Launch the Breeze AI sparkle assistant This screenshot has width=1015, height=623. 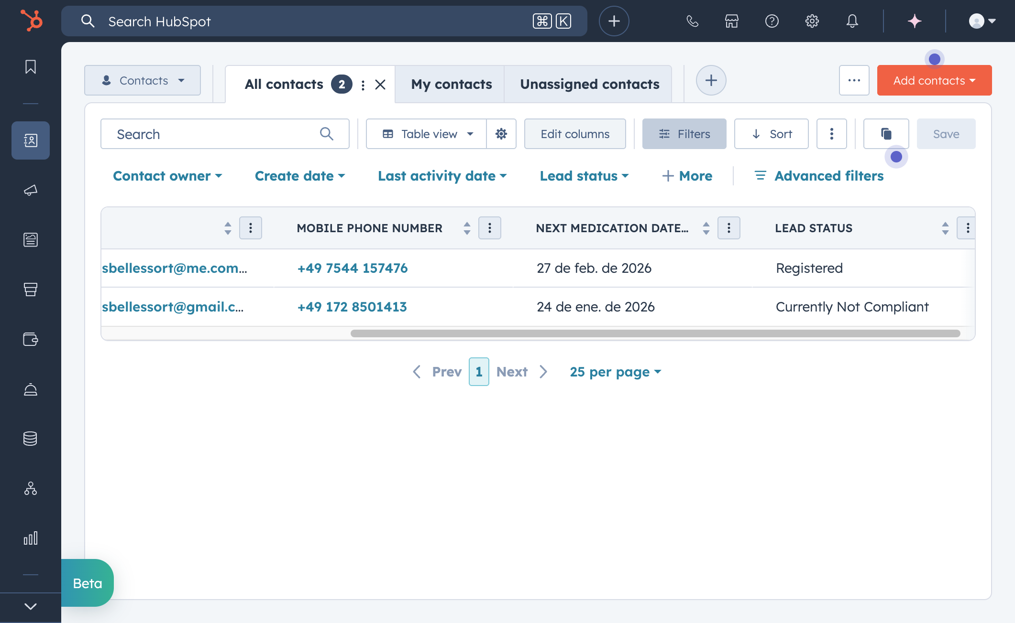[x=915, y=21]
